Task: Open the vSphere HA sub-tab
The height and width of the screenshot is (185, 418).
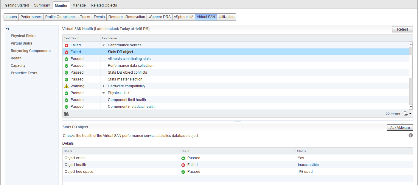Action: 184,17
